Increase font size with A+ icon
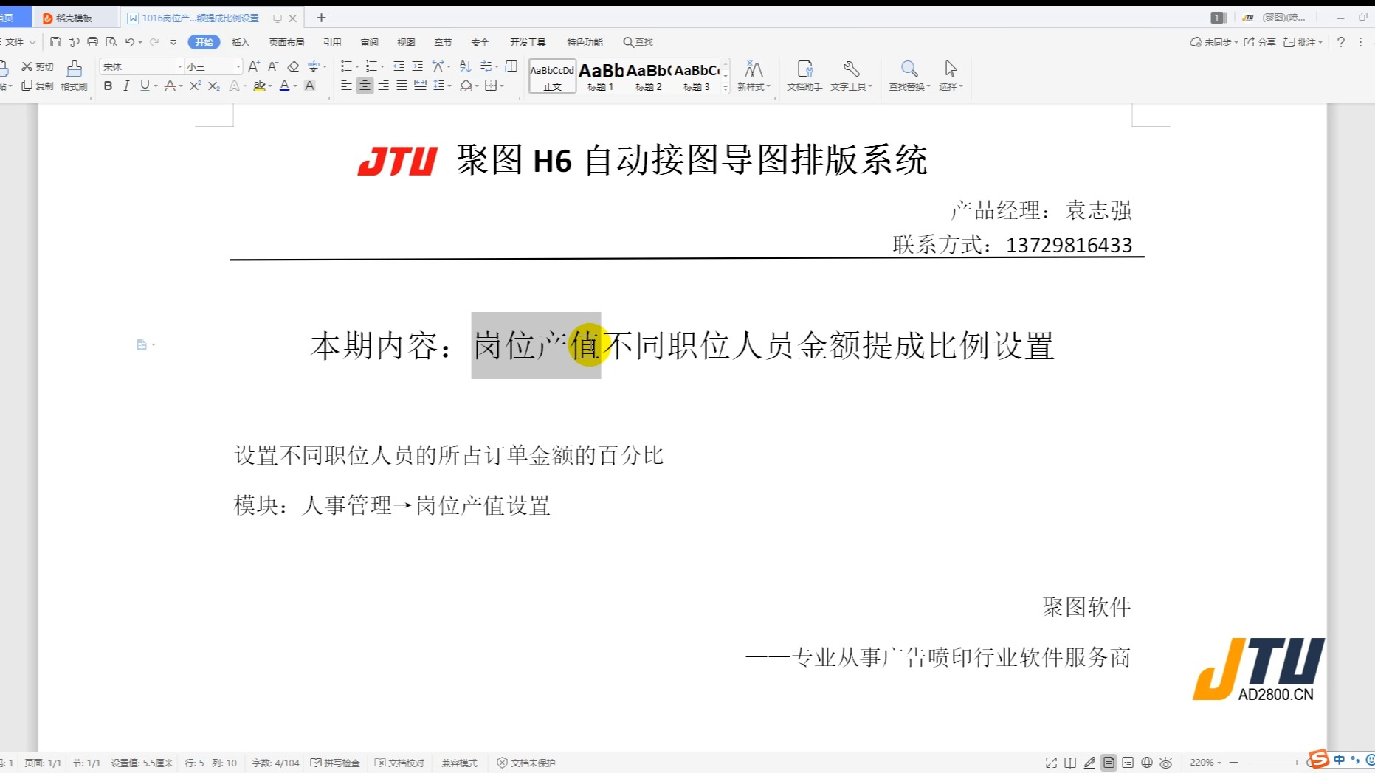1375x773 pixels. tap(254, 66)
